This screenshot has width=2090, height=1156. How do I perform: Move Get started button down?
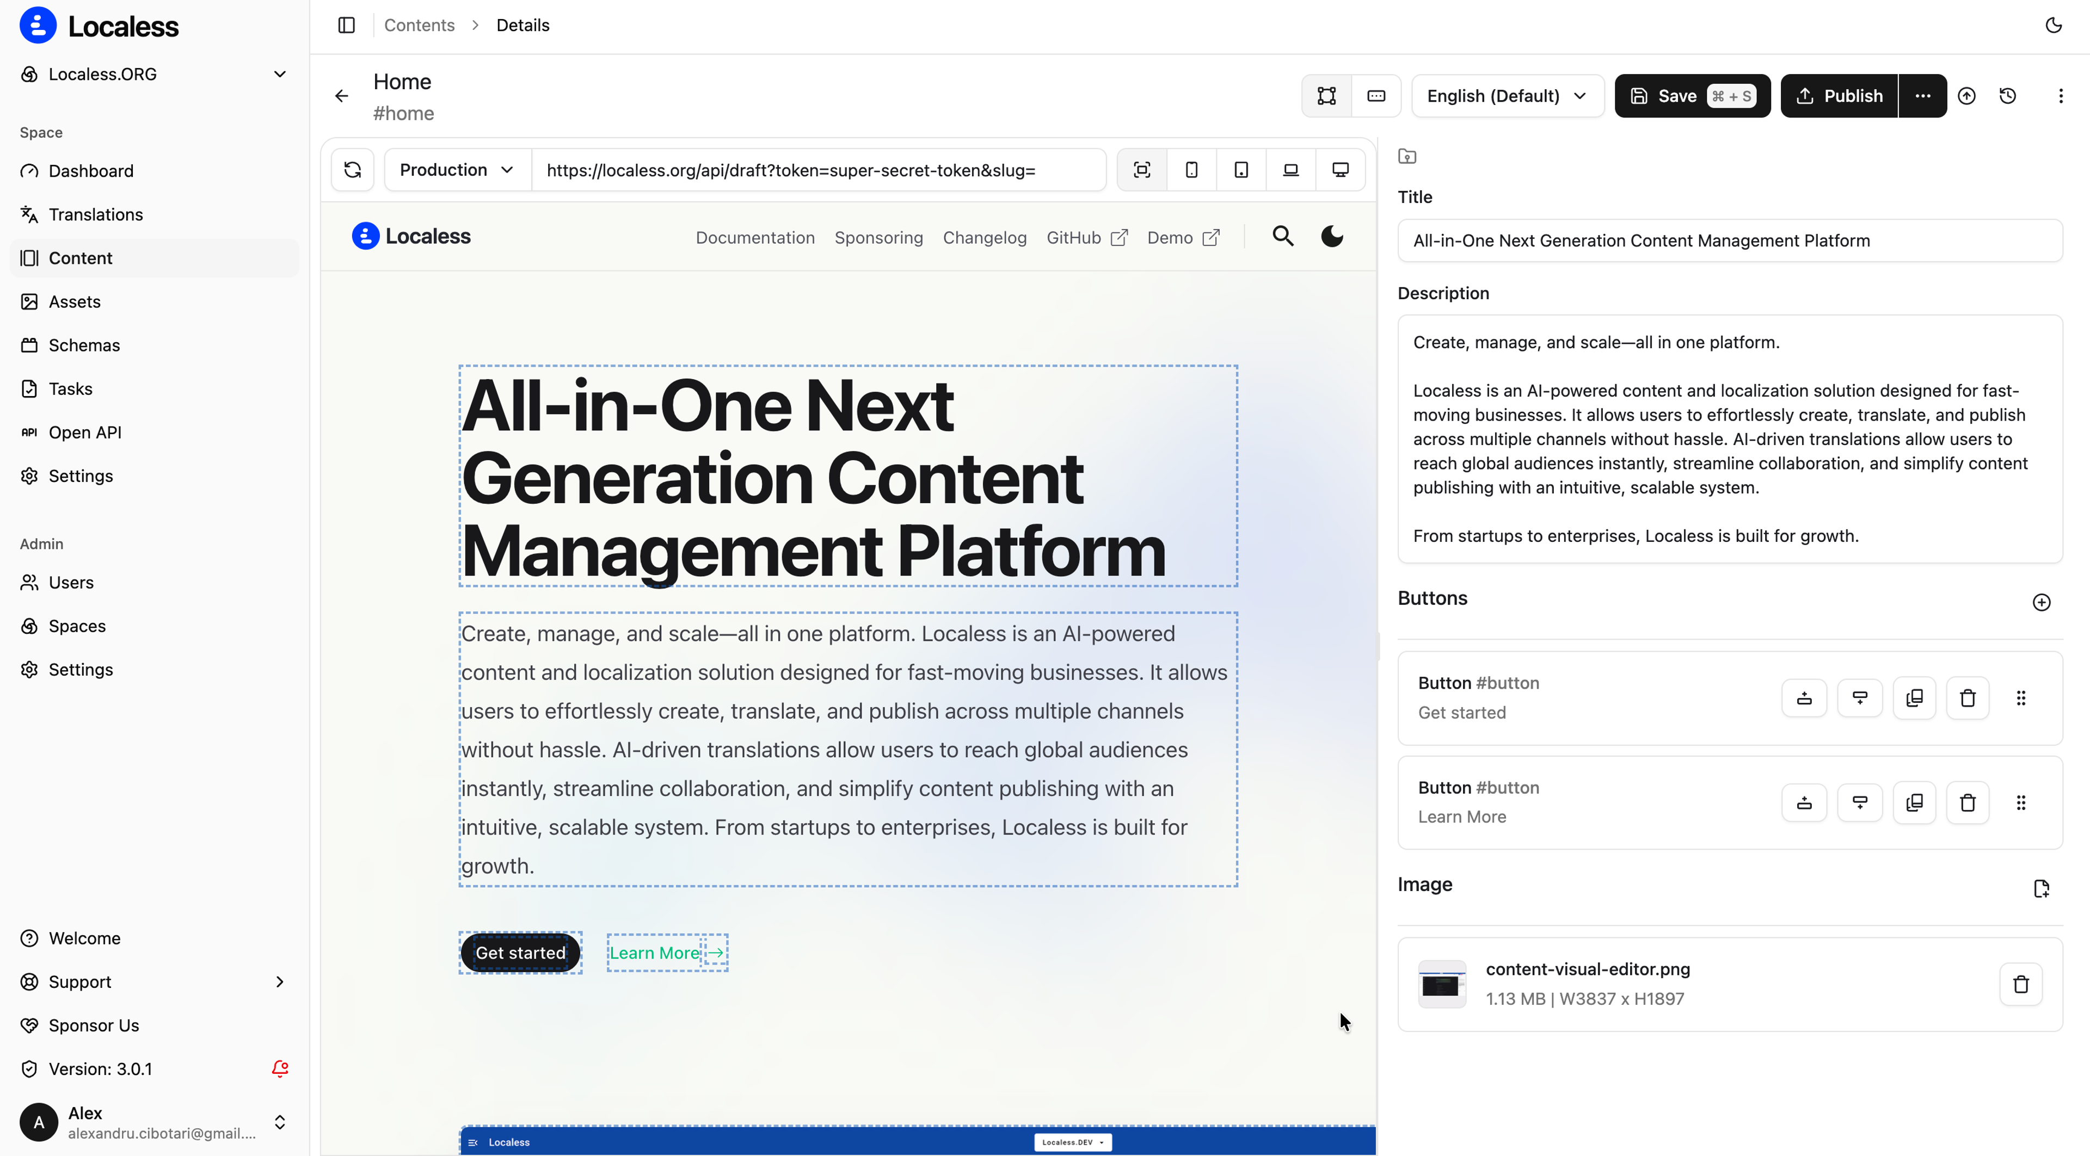click(1860, 698)
